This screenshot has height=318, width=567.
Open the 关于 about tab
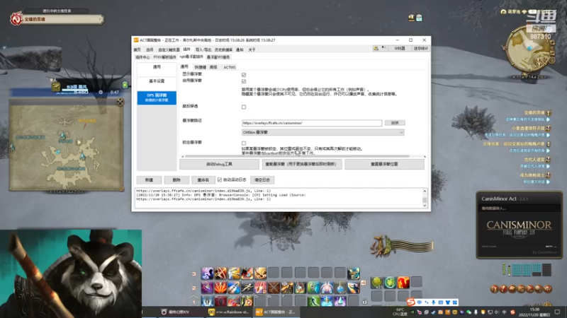(252, 49)
